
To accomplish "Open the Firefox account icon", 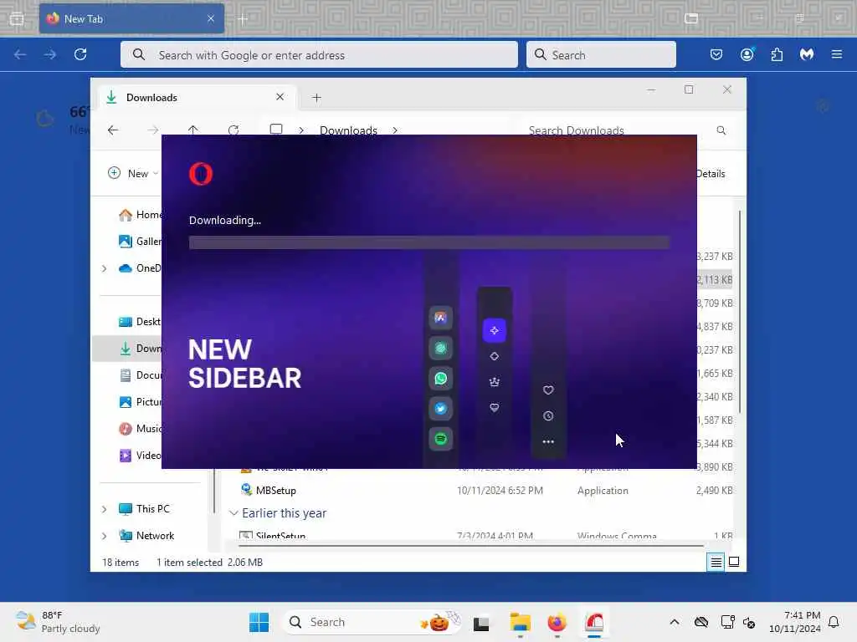I will tap(747, 54).
